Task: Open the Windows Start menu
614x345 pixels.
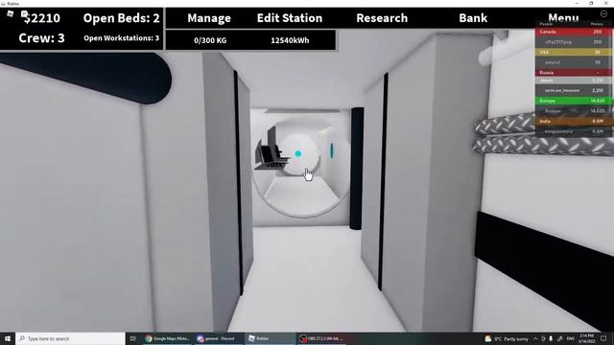Action: [8, 338]
